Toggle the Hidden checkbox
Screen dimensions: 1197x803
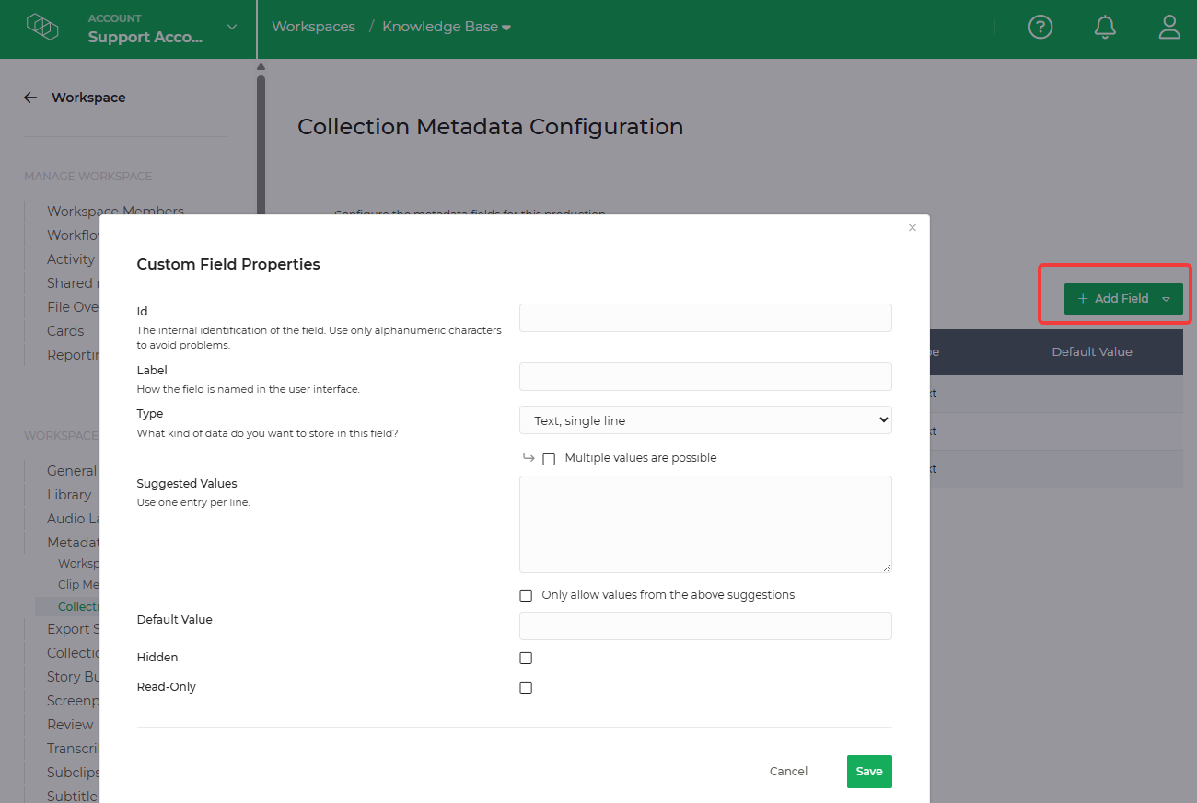tap(526, 659)
